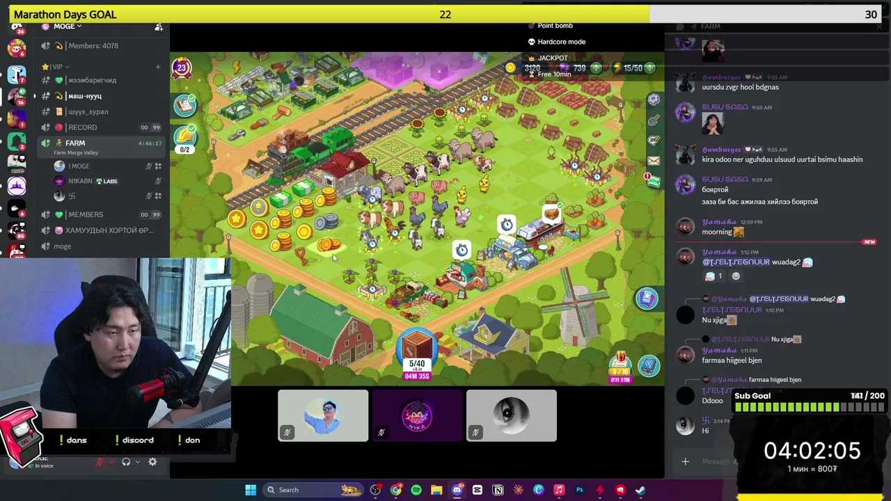Open the MOGE server dropdown menu
The height and width of the screenshot is (501, 891).
coord(68,26)
